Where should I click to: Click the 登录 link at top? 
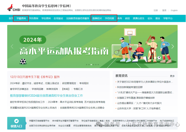pyautogui.click(x=164, y=10)
